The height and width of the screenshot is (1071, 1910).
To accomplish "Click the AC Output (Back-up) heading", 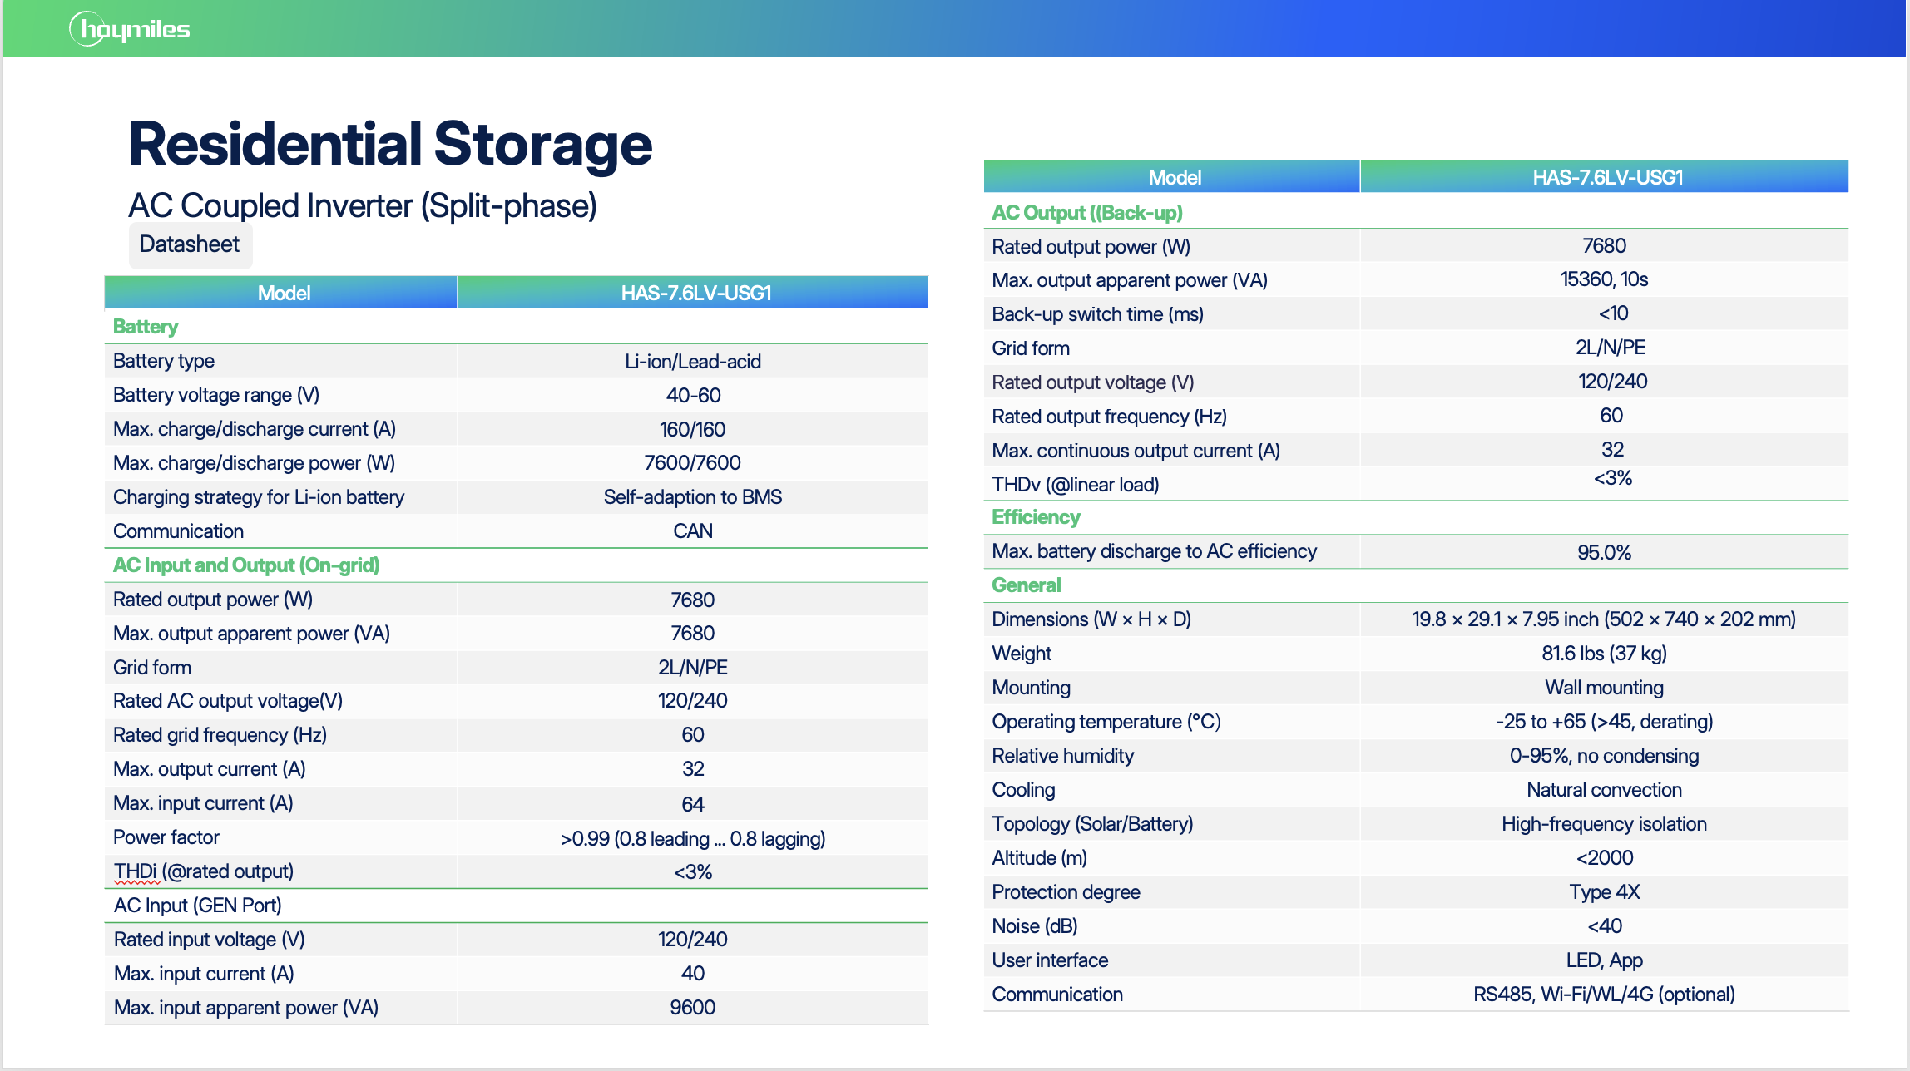I will [1086, 213].
